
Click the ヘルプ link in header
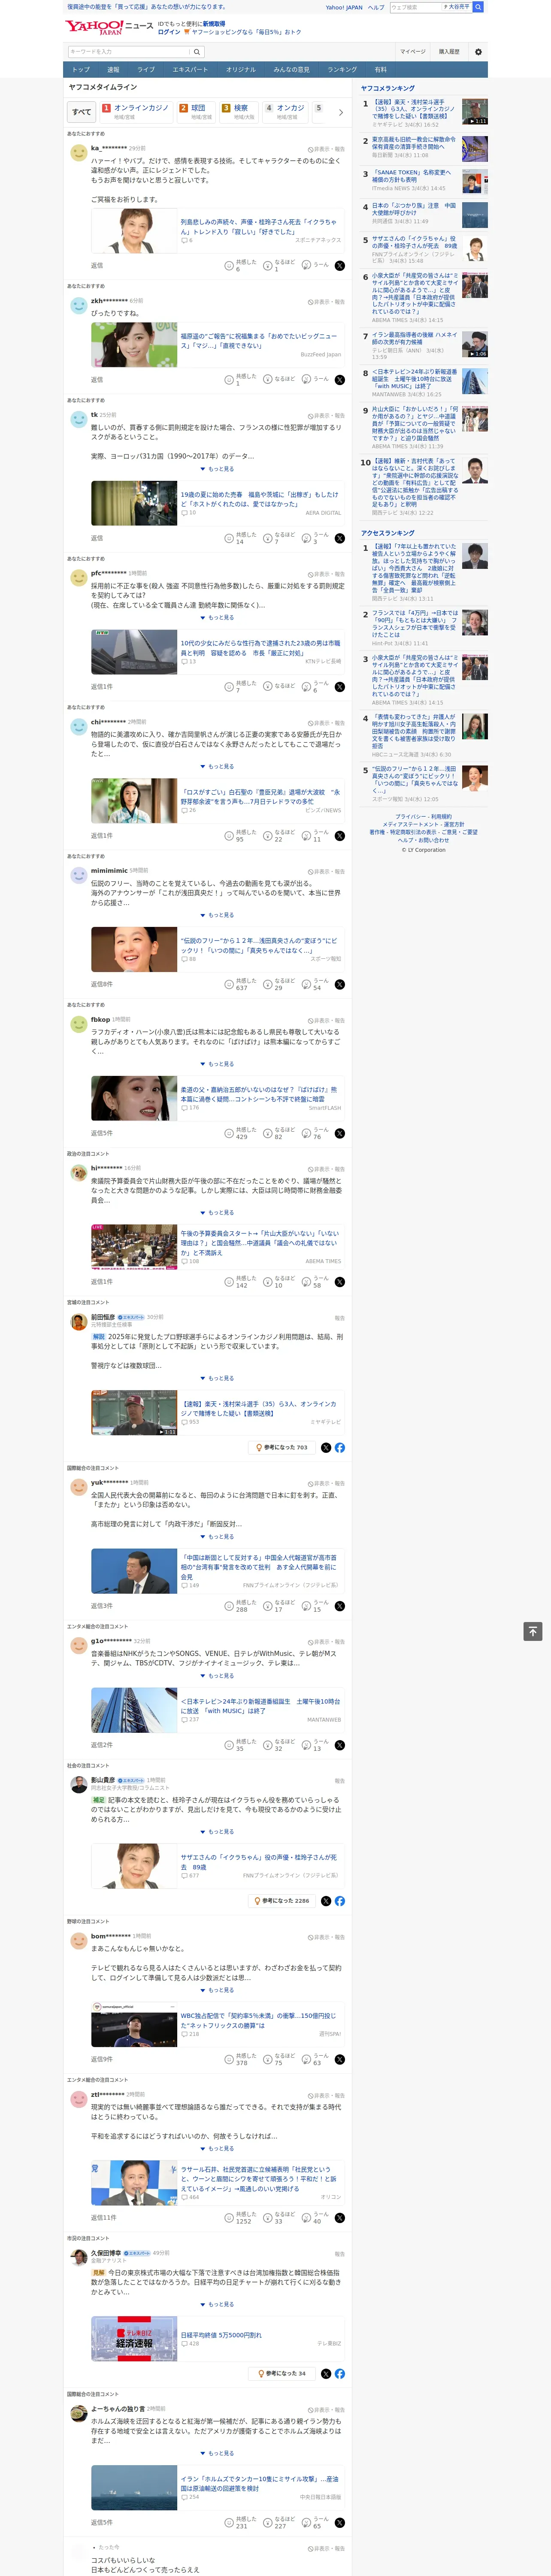(376, 7)
